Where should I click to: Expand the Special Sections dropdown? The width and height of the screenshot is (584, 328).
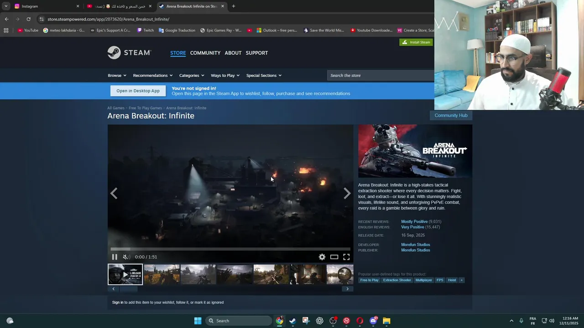[264, 76]
